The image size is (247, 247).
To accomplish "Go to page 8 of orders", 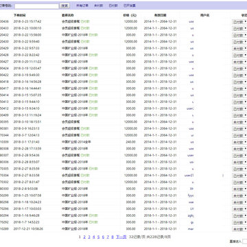I will tap(113, 237).
